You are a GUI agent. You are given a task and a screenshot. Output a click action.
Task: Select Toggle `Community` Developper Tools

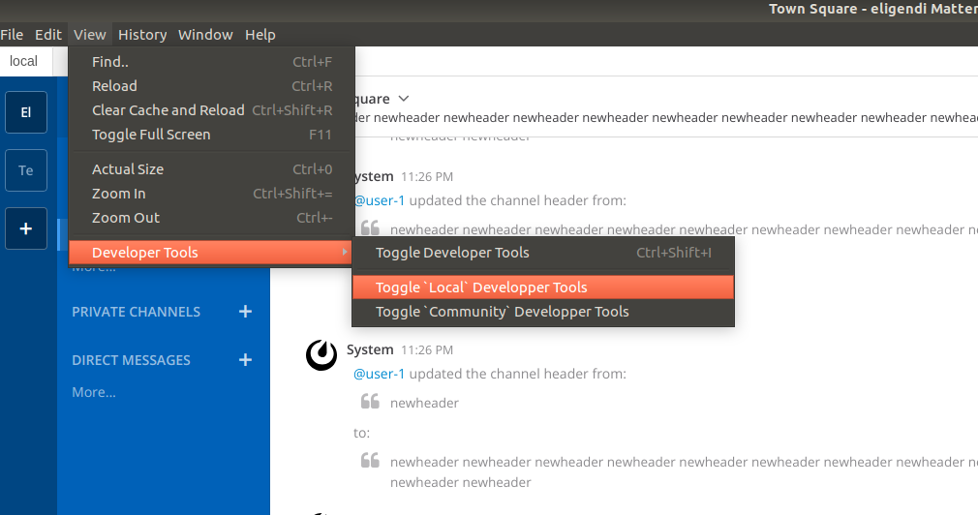tap(543, 312)
